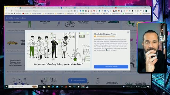Image resolution: width=170 pixels, height=95 pixels.
Task: Open the Chrome profile avatar
Action: pos(146,11)
